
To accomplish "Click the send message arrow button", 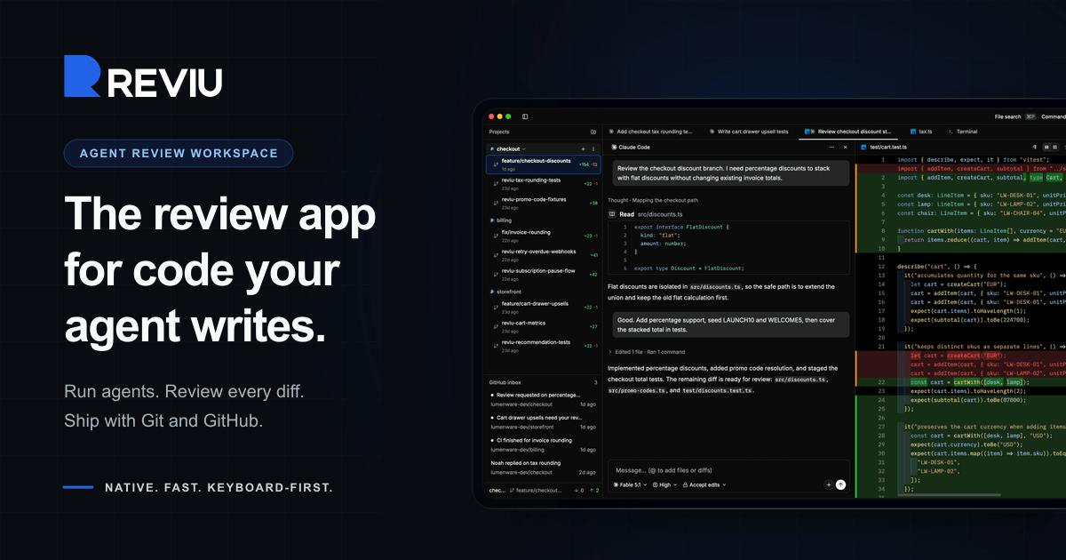I will (x=840, y=484).
